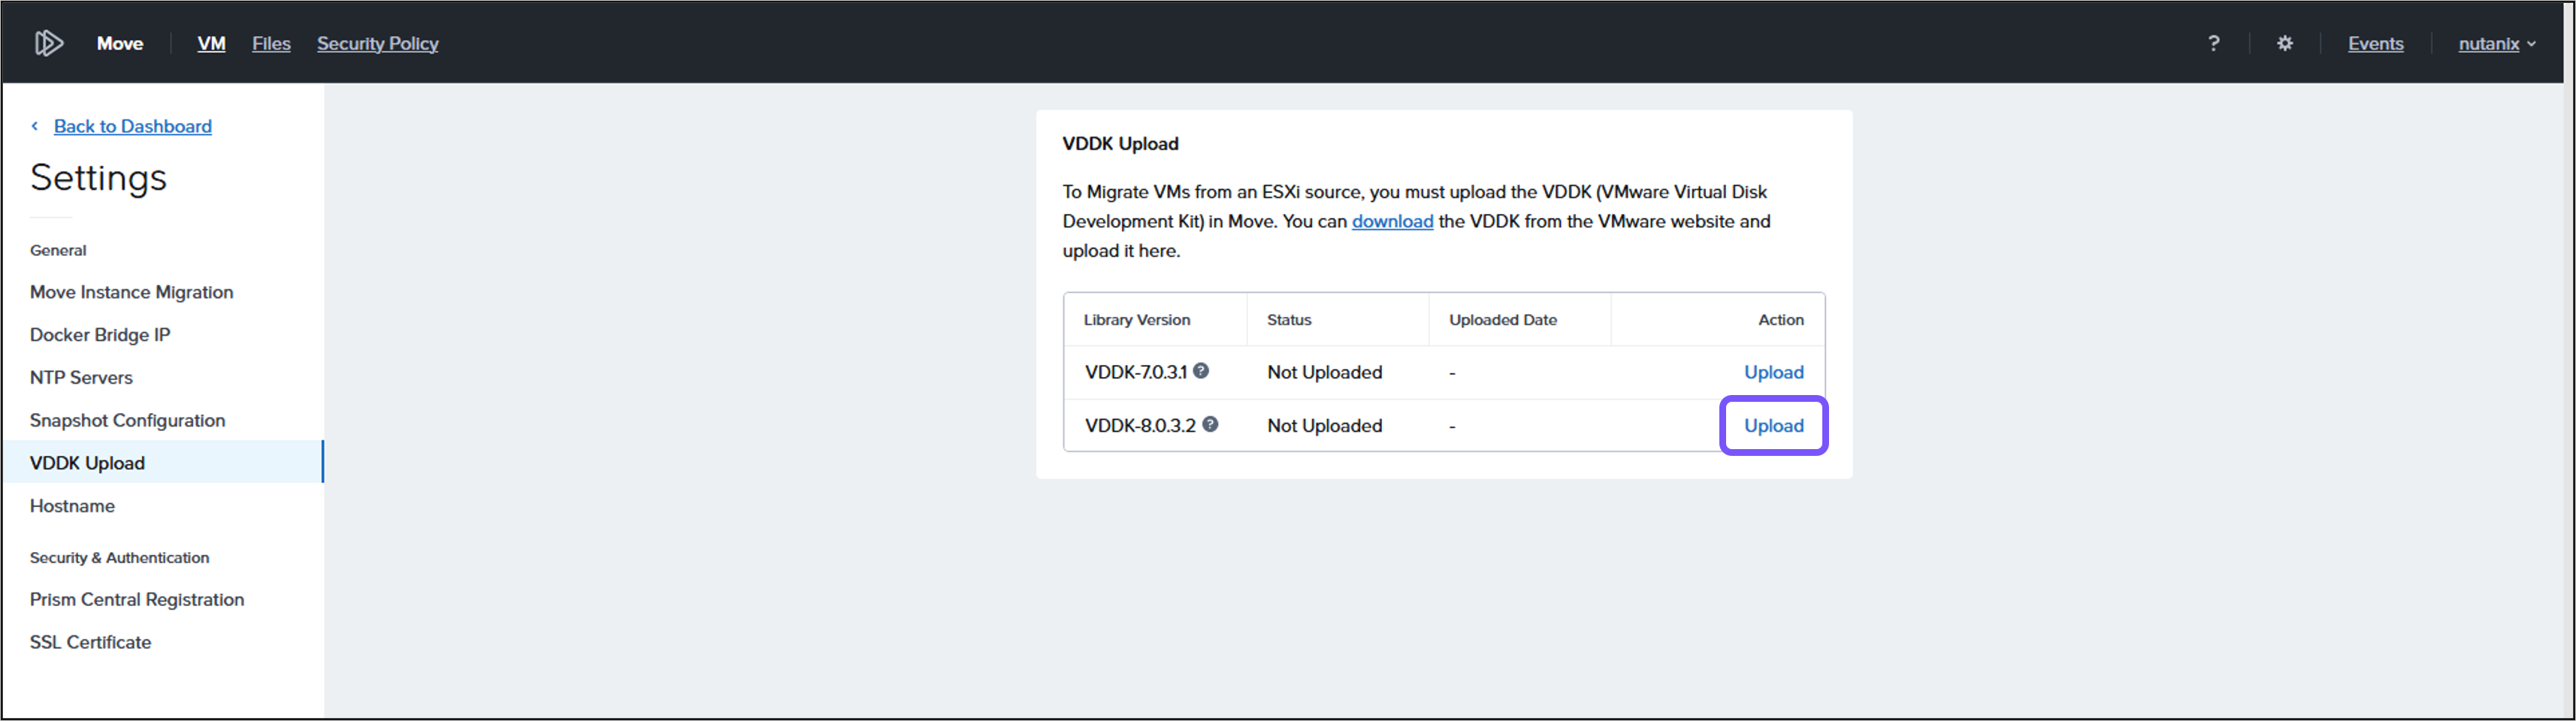The image size is (2576, 721).
Task: Select Docker Bridge IP setting
Action: 100,334
